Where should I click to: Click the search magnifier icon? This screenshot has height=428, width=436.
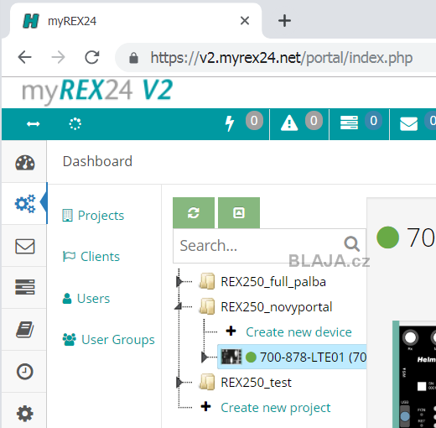352,244
